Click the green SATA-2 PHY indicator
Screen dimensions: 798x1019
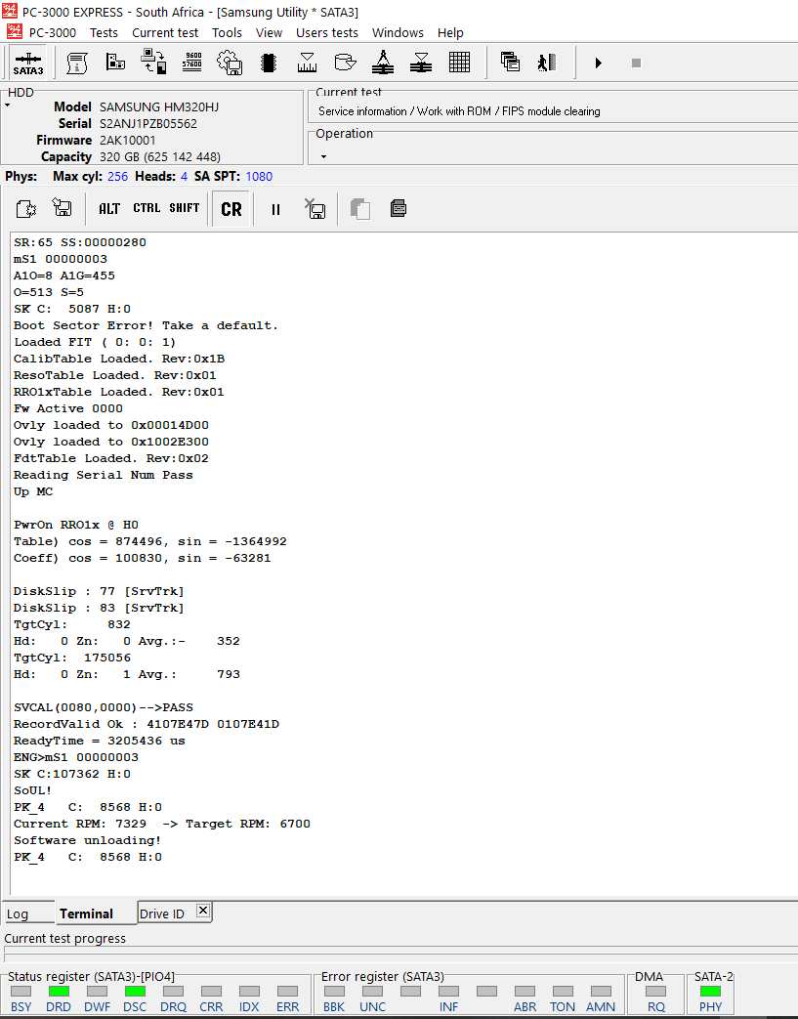click(710, 991)
